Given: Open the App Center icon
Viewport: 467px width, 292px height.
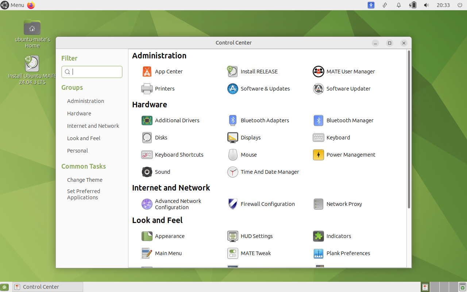Looking at the screenshot, I should coord(147,72).
